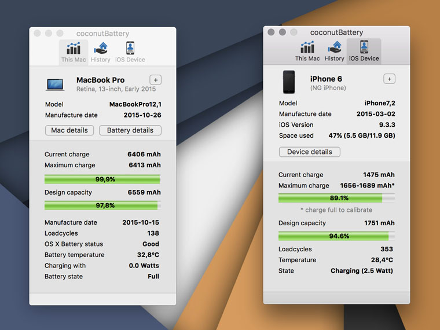Viewport: 440px width, 330px height.
Task: Click the 1475 mAh current charge value
Action: pos(379,174)
